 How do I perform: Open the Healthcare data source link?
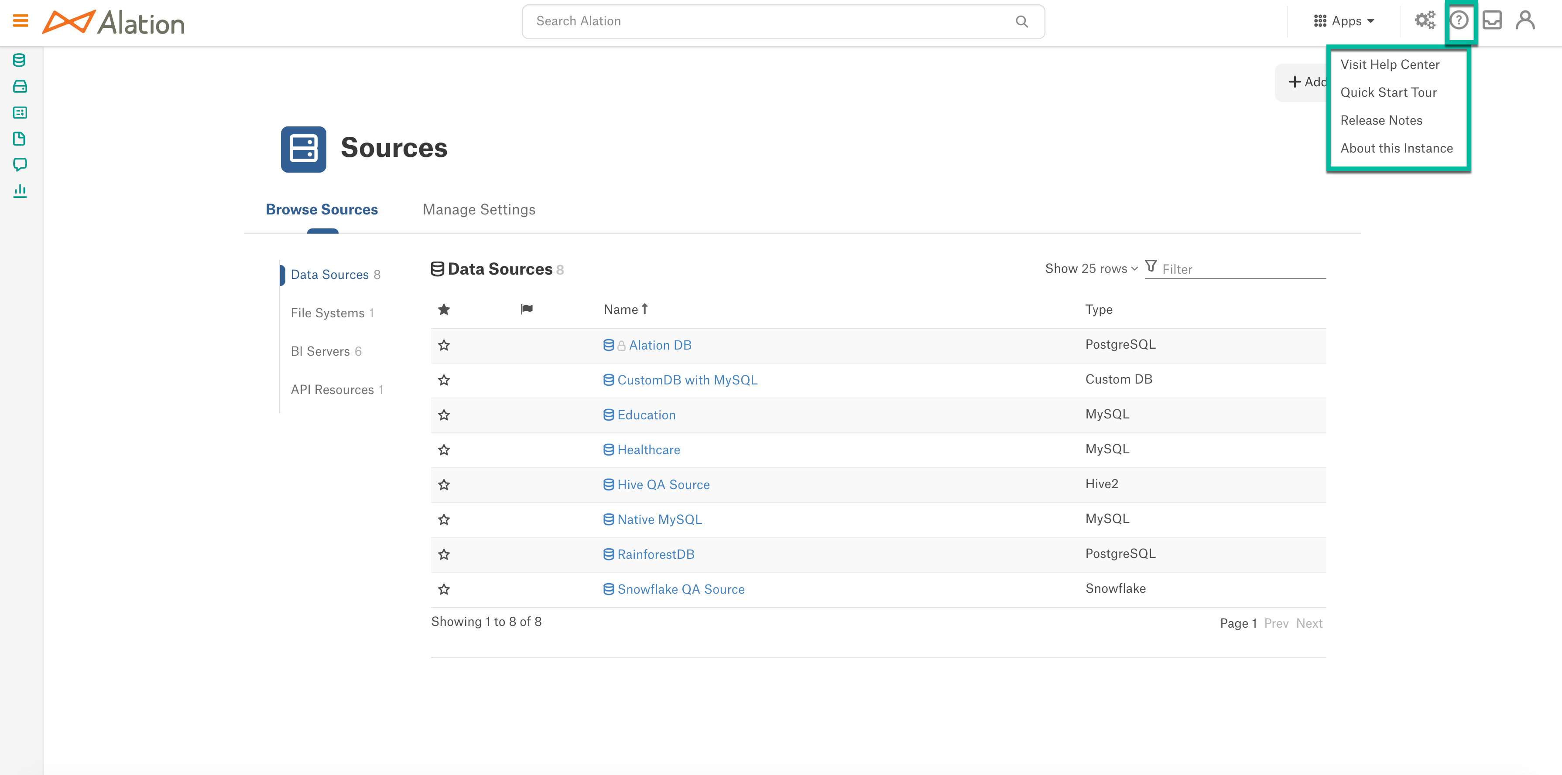[x=648, y=449]
